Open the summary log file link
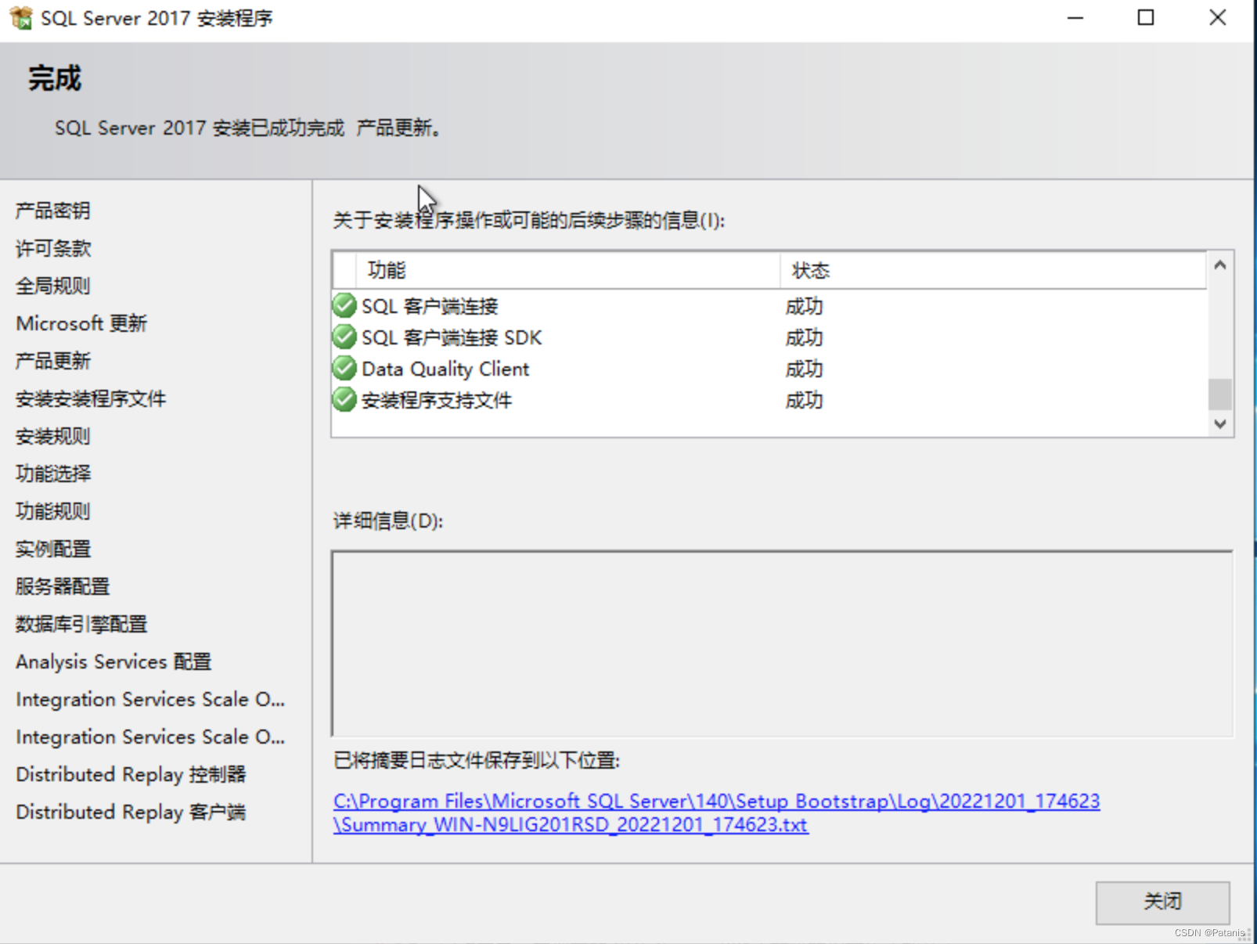 [716, 812]
